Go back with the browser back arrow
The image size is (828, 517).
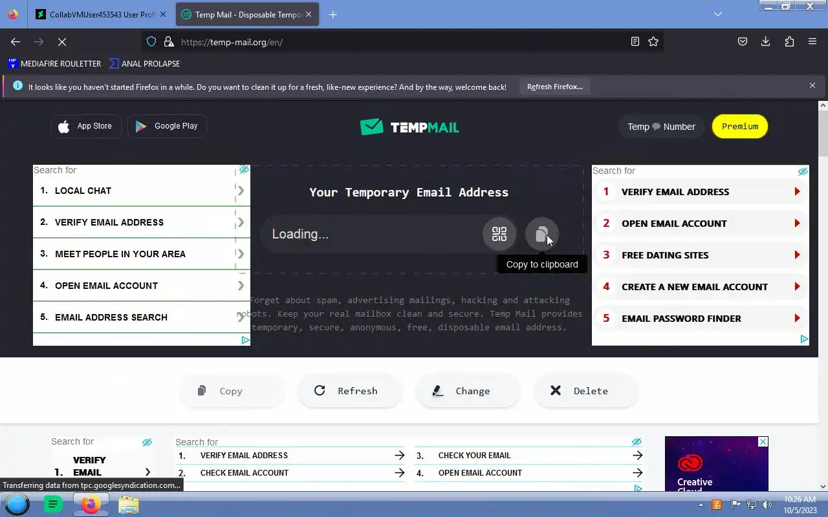[16, 41]
